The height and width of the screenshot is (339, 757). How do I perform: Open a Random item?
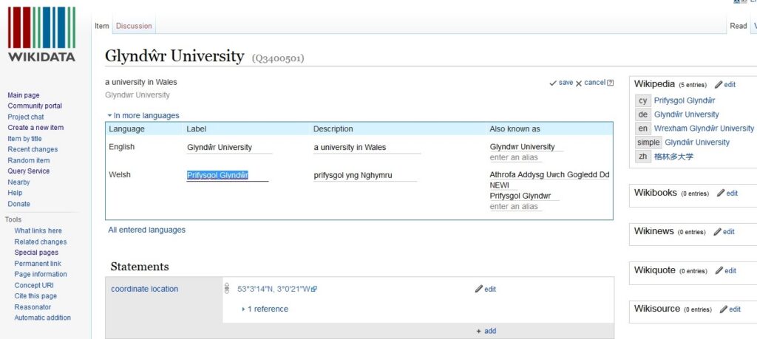coord(29,160)
